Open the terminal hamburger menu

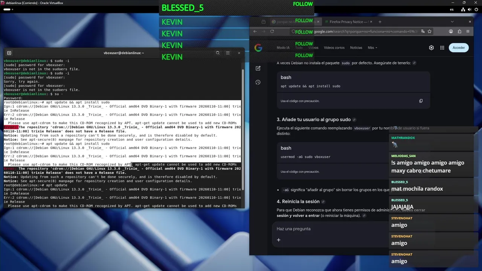228,53
